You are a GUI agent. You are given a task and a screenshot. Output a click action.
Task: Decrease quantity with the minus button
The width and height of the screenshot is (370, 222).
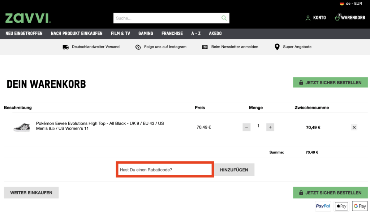(x=246, y=127)
